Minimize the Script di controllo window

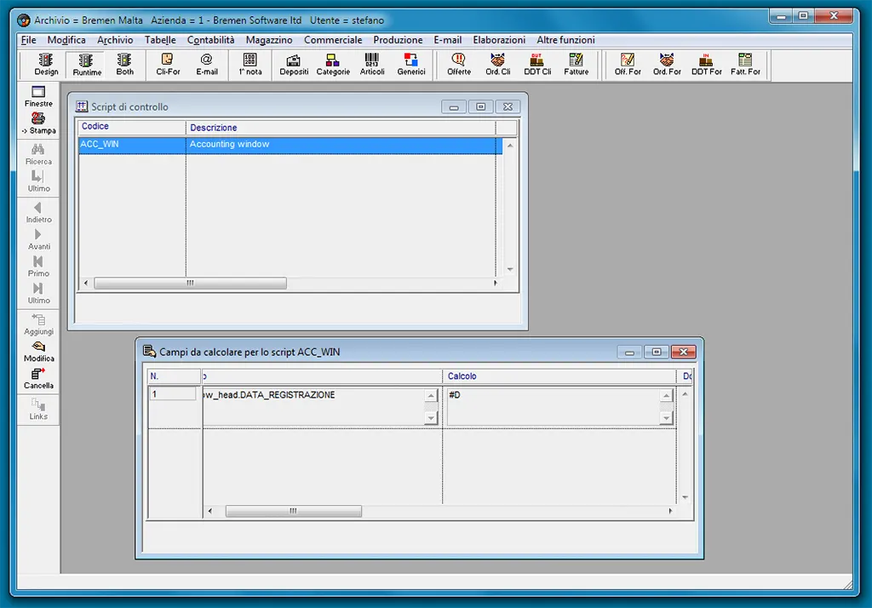[454, 106]
